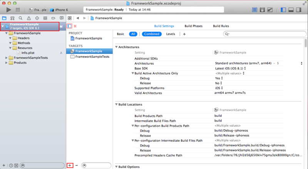Open the Report navigator speech-bubble icon
308x169 pixels.
[62, 18]
